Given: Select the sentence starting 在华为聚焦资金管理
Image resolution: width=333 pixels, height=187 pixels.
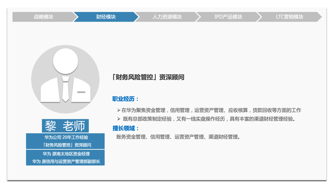Looking at the screenshot, I should (x=211, y=111).
